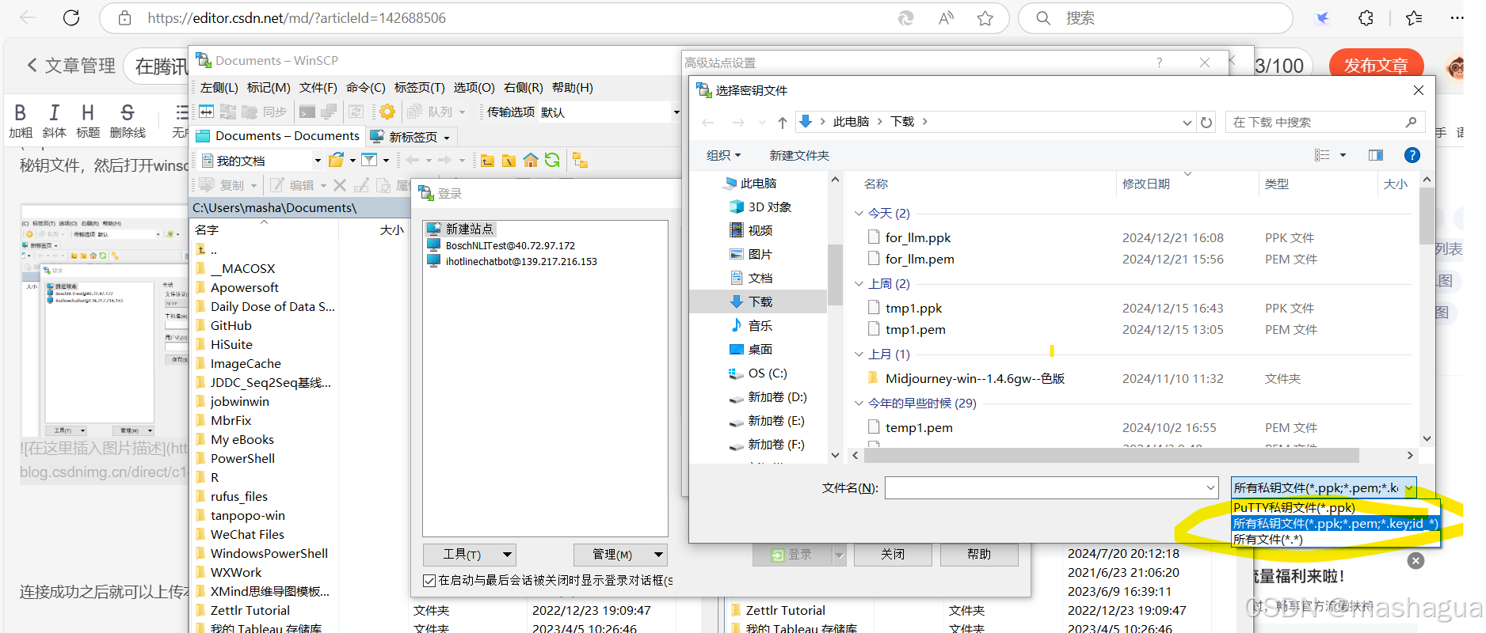
Task: Click the WinSCP preferences gear icon
Action: [x=387, y=112]
